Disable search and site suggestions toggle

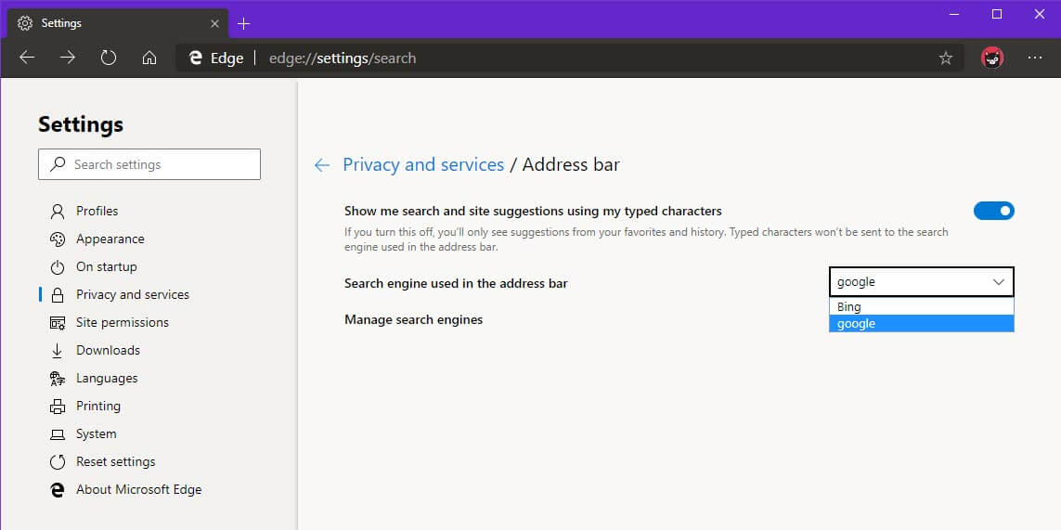[994, 211]
